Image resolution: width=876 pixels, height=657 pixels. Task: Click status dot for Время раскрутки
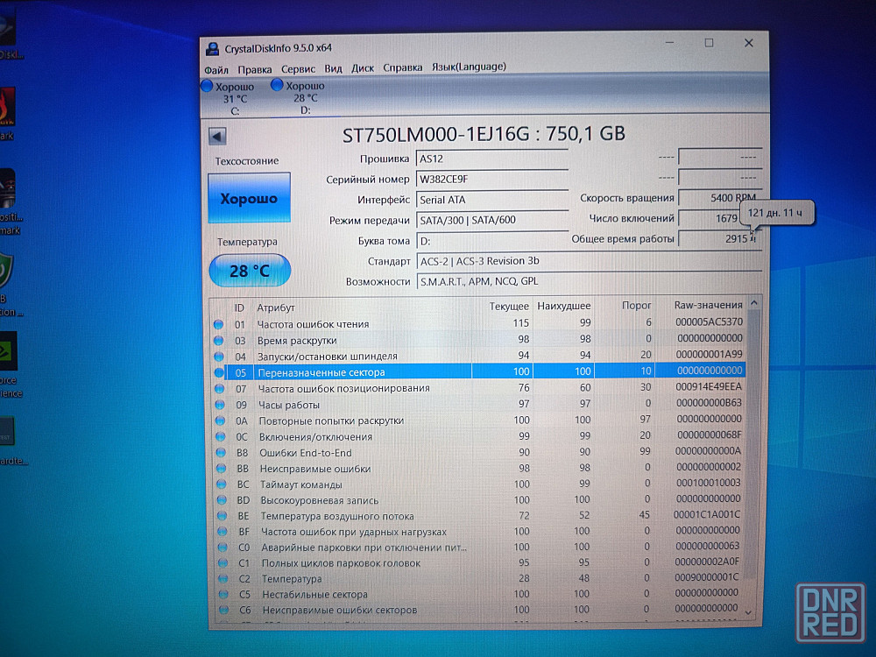coord(218,341)
